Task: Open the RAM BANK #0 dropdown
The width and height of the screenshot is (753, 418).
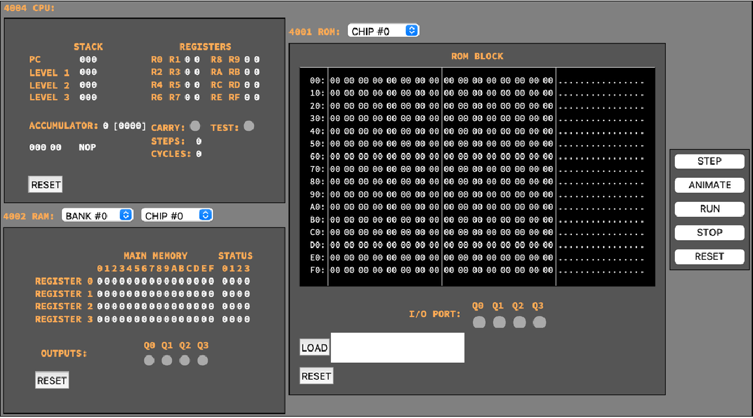Action: [97, 216]
